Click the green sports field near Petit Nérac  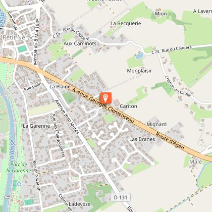click(22, 49)
